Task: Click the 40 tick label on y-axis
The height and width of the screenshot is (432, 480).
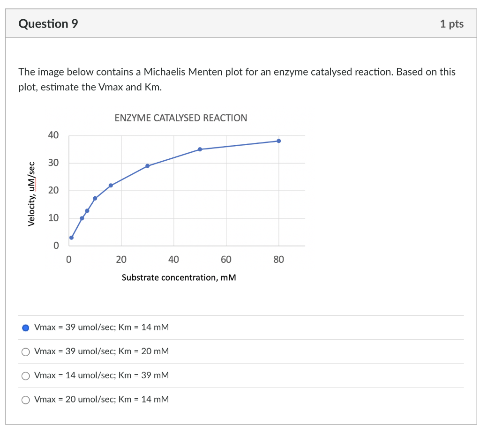Action: pyautogui.click(x=53, y=135)
